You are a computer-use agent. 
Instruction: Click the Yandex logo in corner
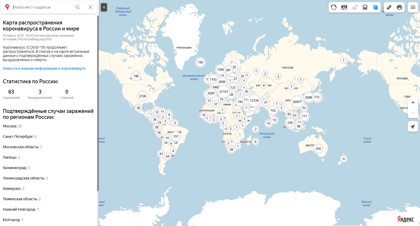405,219
